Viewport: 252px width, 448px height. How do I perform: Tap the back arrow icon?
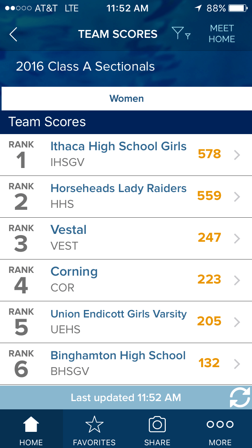click(13, 34)
